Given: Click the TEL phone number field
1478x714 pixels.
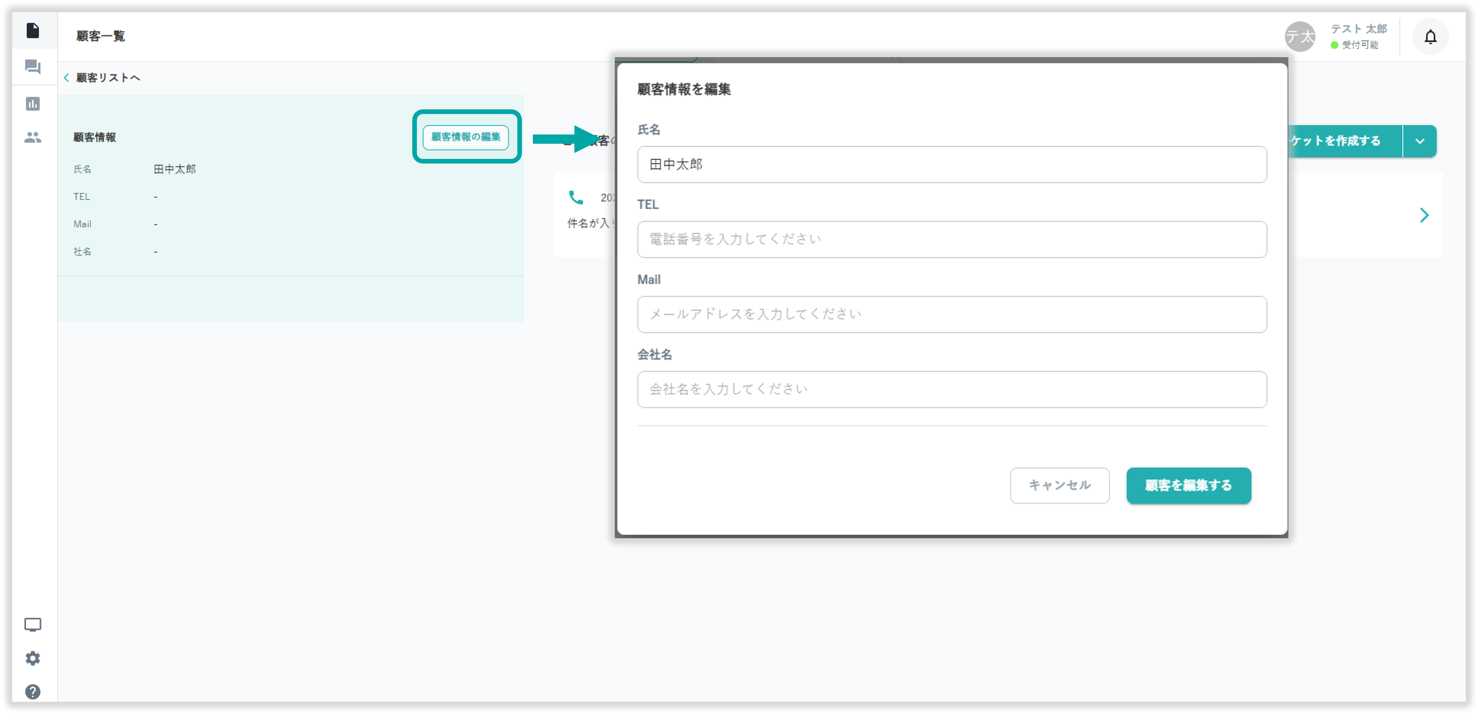Looking at the screenshot, I should tap(951, 239).
